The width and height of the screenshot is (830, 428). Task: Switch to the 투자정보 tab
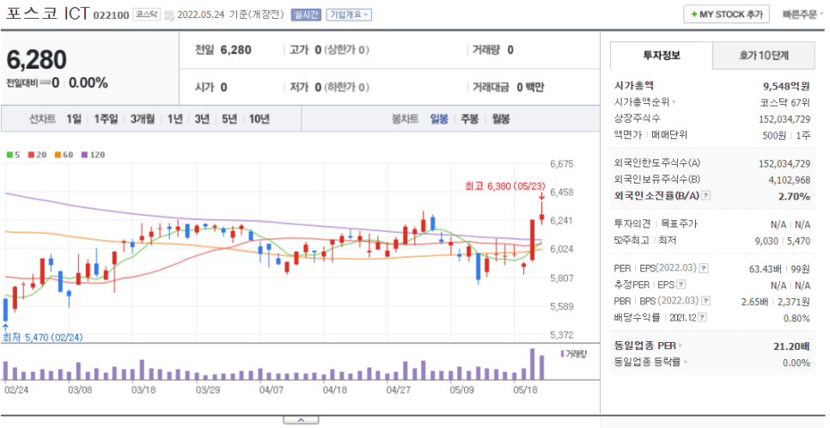tap(662, 55)
